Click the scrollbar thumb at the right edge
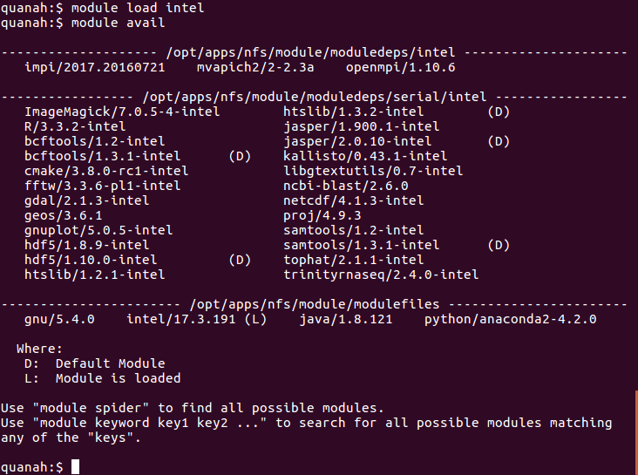This screenshot has height=475, width=638. pyautogui.click(x=636, y=432)
